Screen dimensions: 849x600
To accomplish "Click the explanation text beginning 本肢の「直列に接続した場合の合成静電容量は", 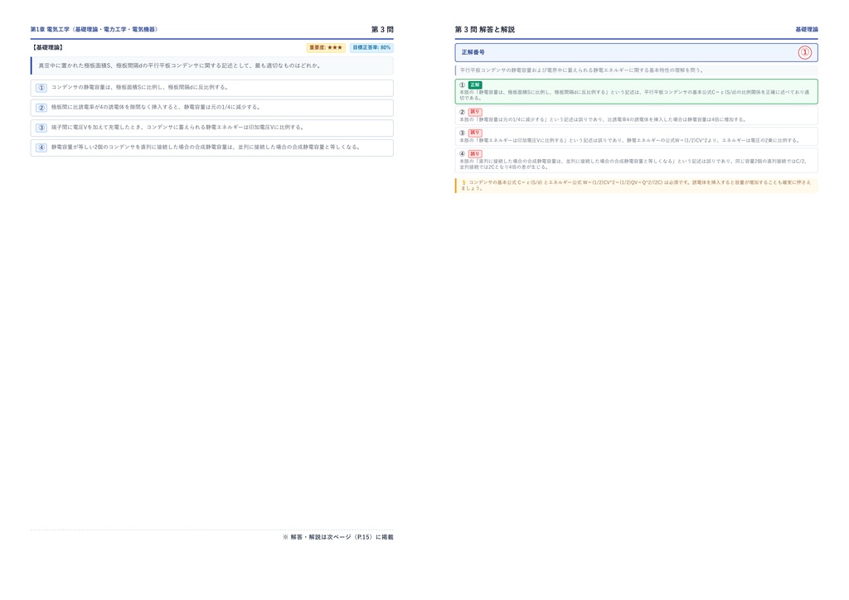I will click(633, 164).
